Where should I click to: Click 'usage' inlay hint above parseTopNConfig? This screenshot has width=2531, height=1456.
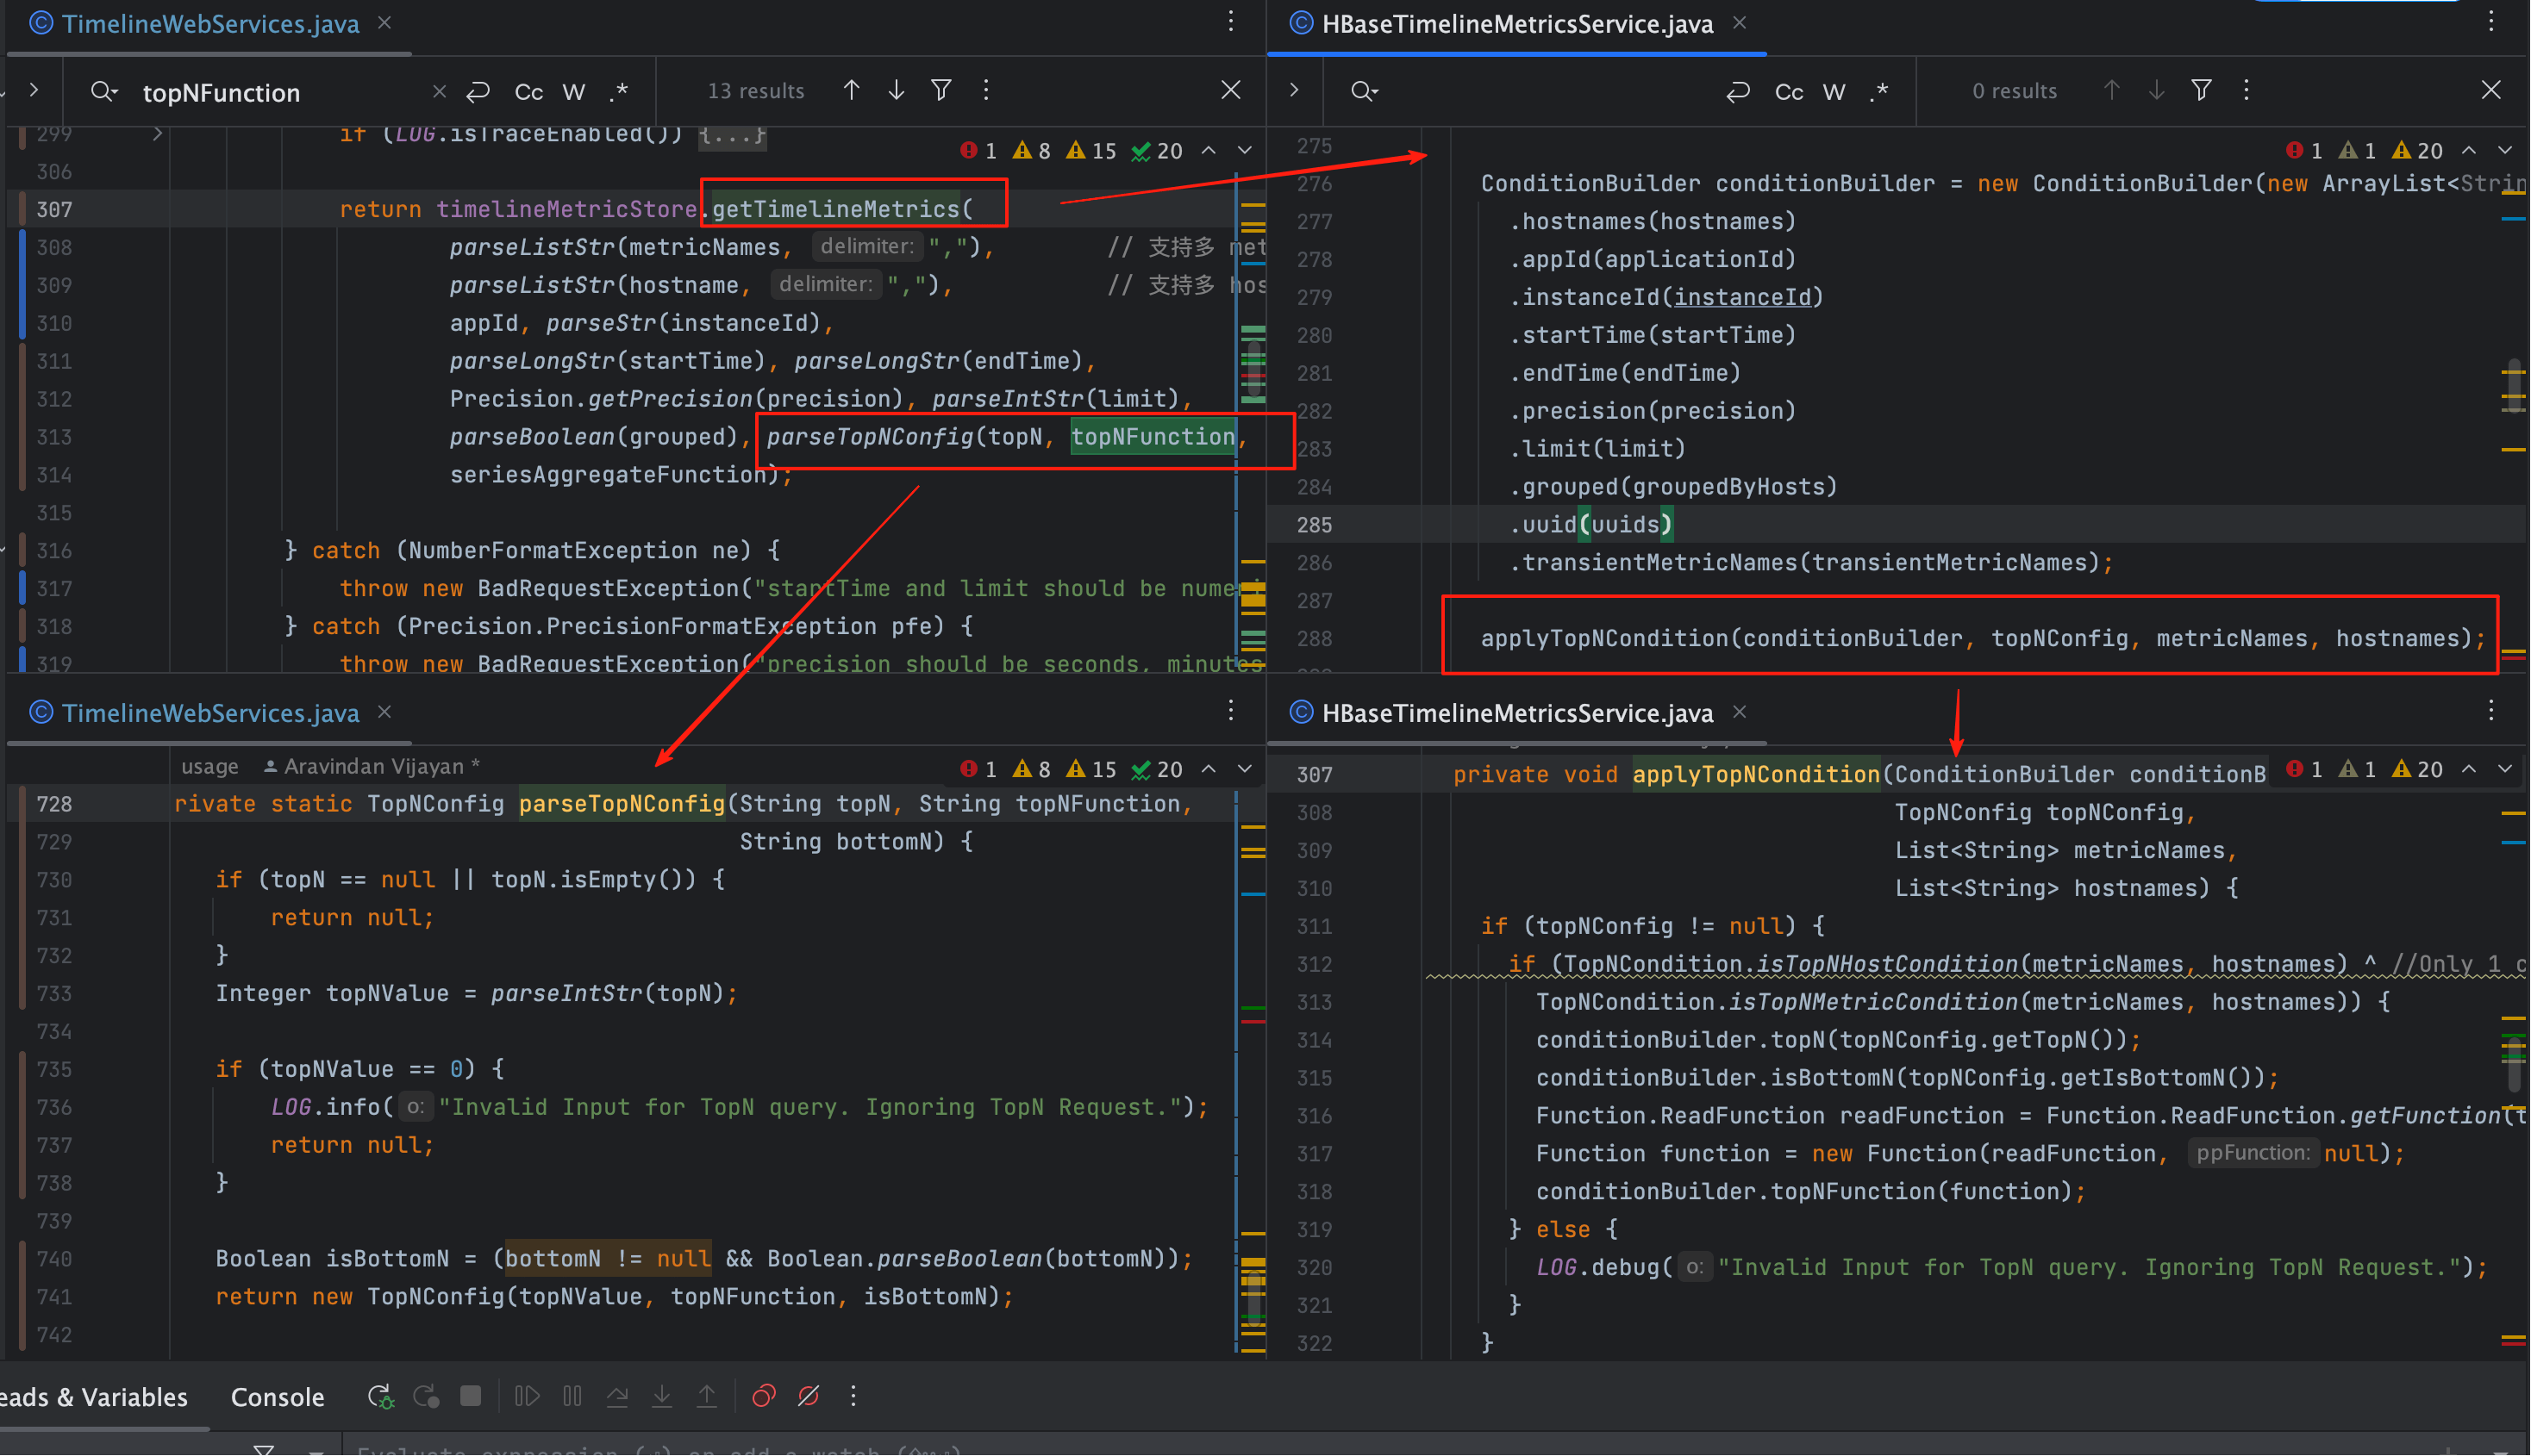tap(209, 767)
